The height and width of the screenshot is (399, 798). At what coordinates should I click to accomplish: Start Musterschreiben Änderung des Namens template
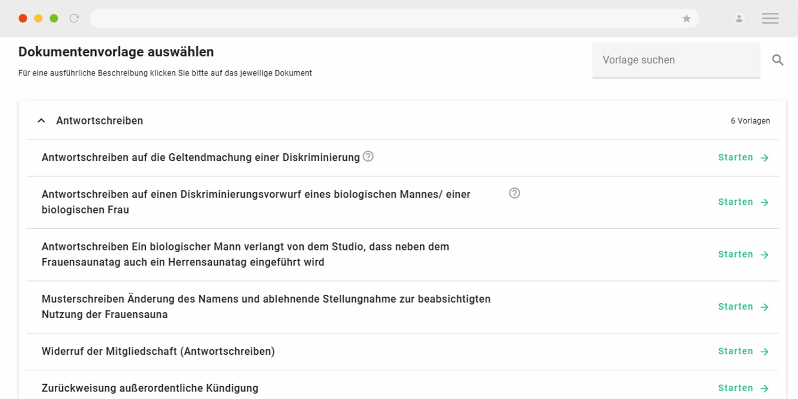[744, 306]
